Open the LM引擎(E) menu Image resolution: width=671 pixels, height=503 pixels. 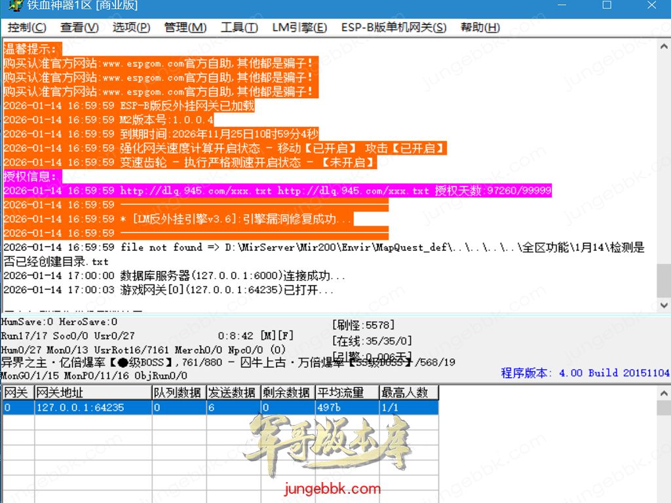pyautogui.click(x=299, y=28)
